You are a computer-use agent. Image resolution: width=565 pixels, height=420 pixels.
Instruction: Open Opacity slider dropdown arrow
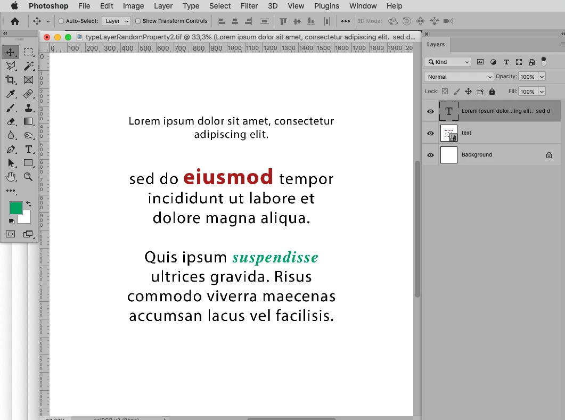(542, 77)
